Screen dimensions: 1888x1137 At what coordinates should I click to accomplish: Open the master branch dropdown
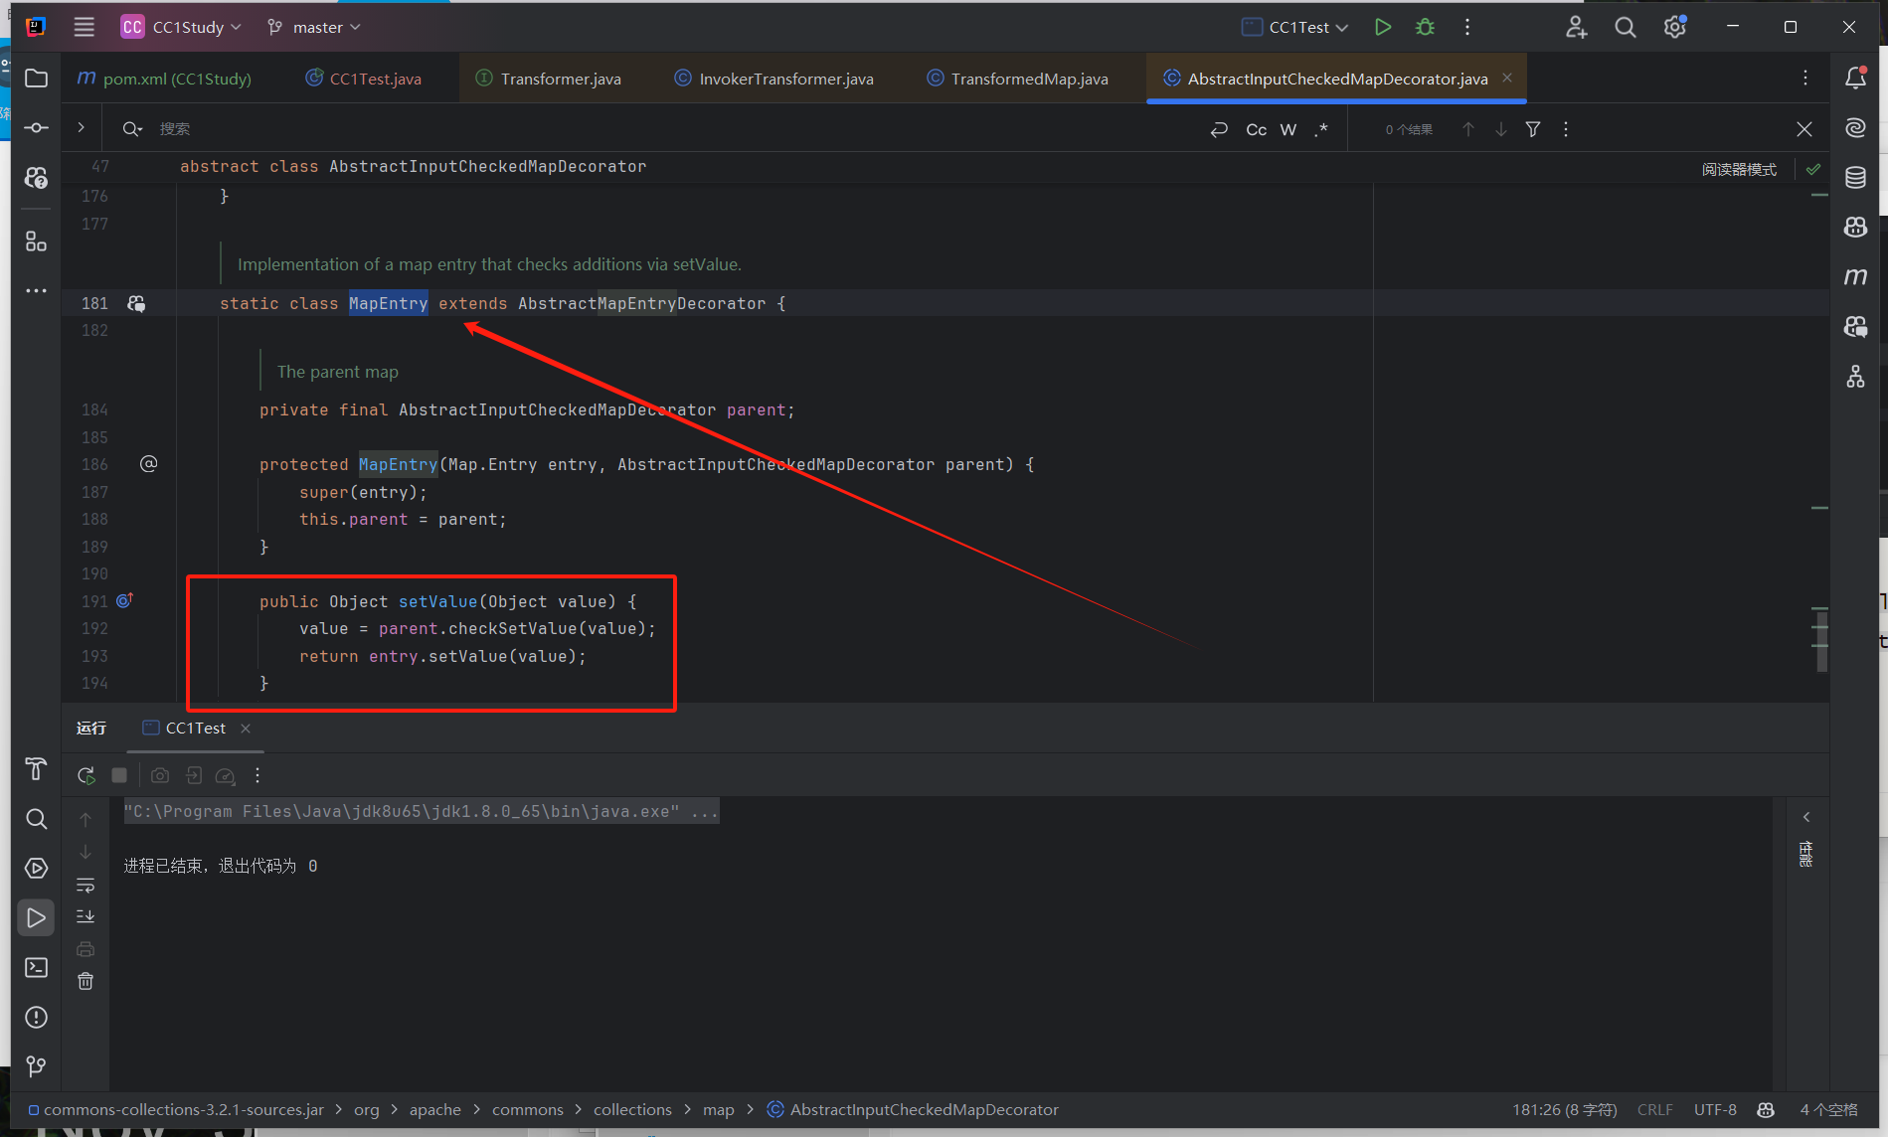313,27
